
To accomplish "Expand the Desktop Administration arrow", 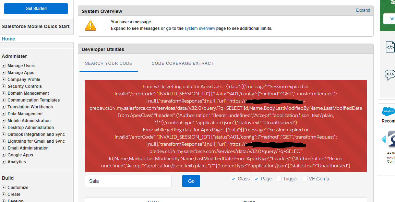I will coord(3,128).
